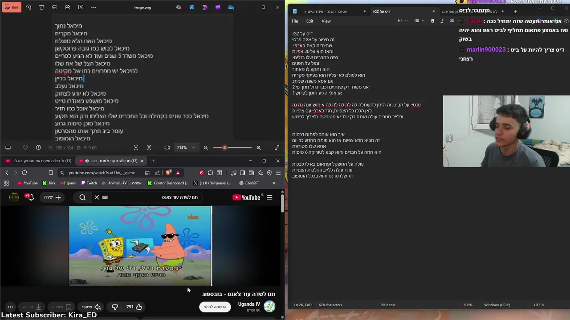The image size is (570, 320).
Task: Open Kick bookmark
Action: point(49,183)
